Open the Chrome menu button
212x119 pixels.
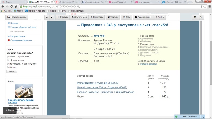209,7
